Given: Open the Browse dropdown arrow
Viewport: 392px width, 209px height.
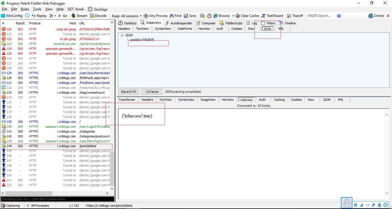Looking at the screenshot, I should click(x=233, y=16).
